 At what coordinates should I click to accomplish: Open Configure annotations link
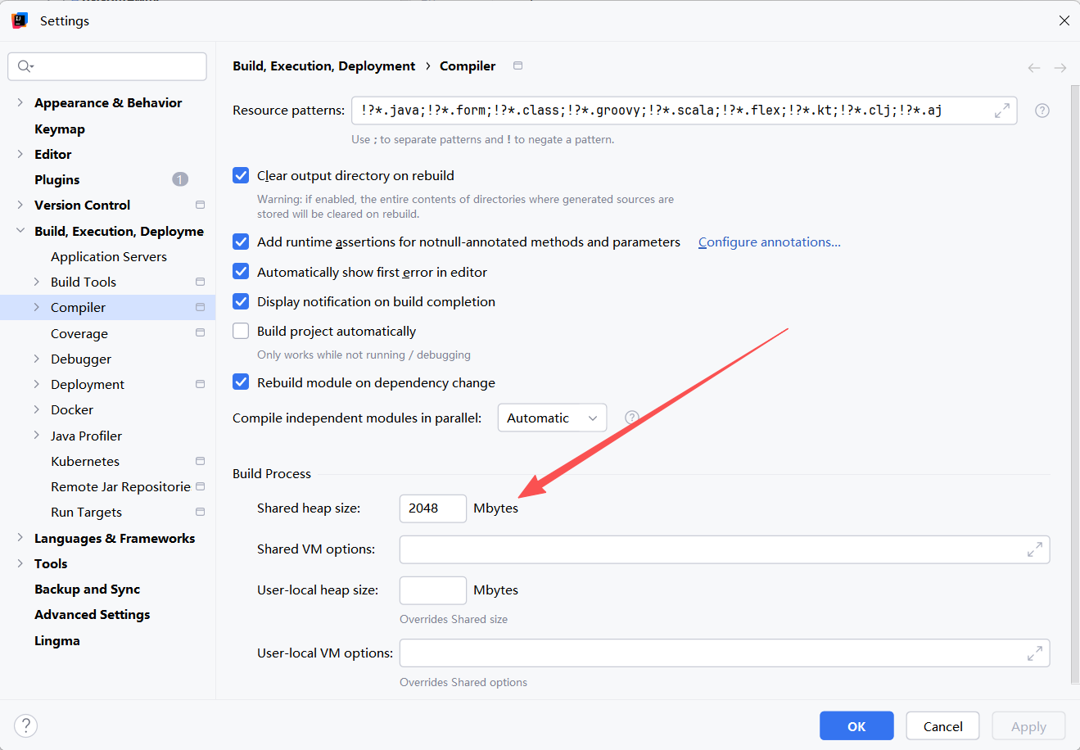point(770,242)
